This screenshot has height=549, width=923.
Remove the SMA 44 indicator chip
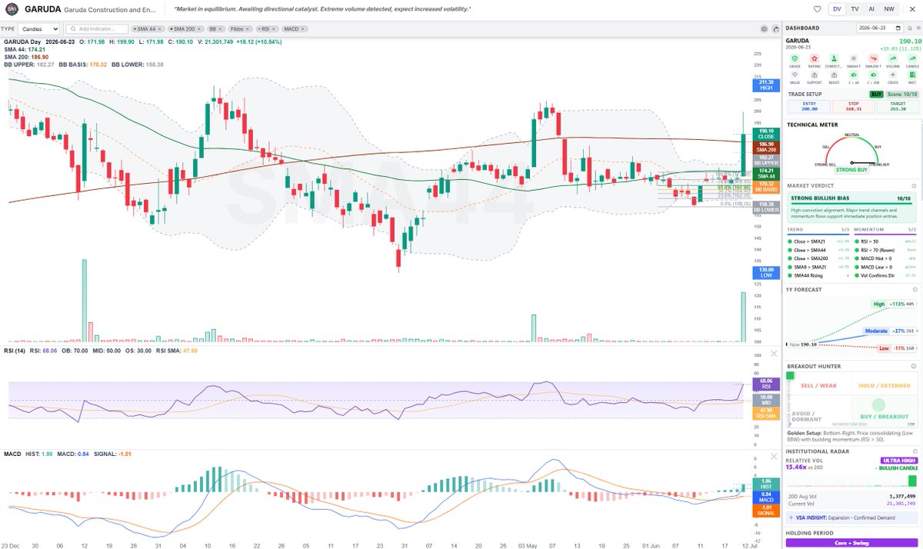[x=161, y=28]
